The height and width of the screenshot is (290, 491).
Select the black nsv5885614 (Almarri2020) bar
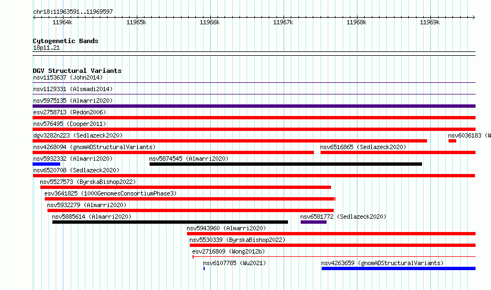(170, 222)
